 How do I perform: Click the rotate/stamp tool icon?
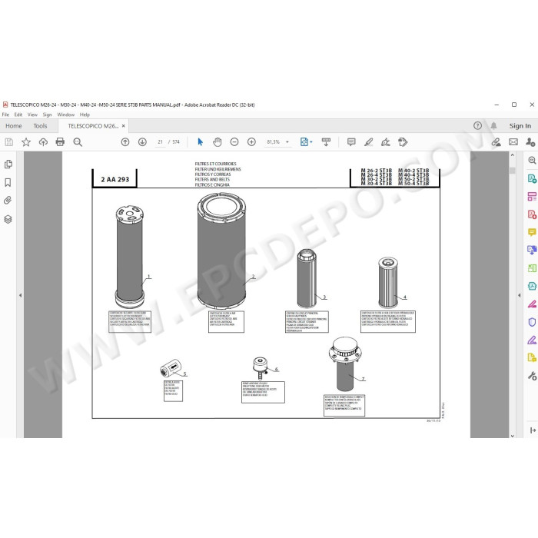(403, 142)
